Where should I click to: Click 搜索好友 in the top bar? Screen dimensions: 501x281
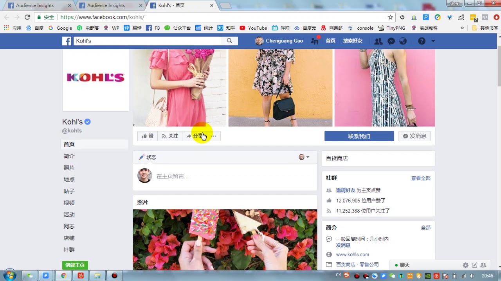[353, 41]
